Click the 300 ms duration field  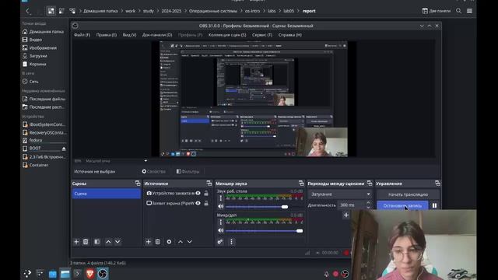(x=351, y=205)
